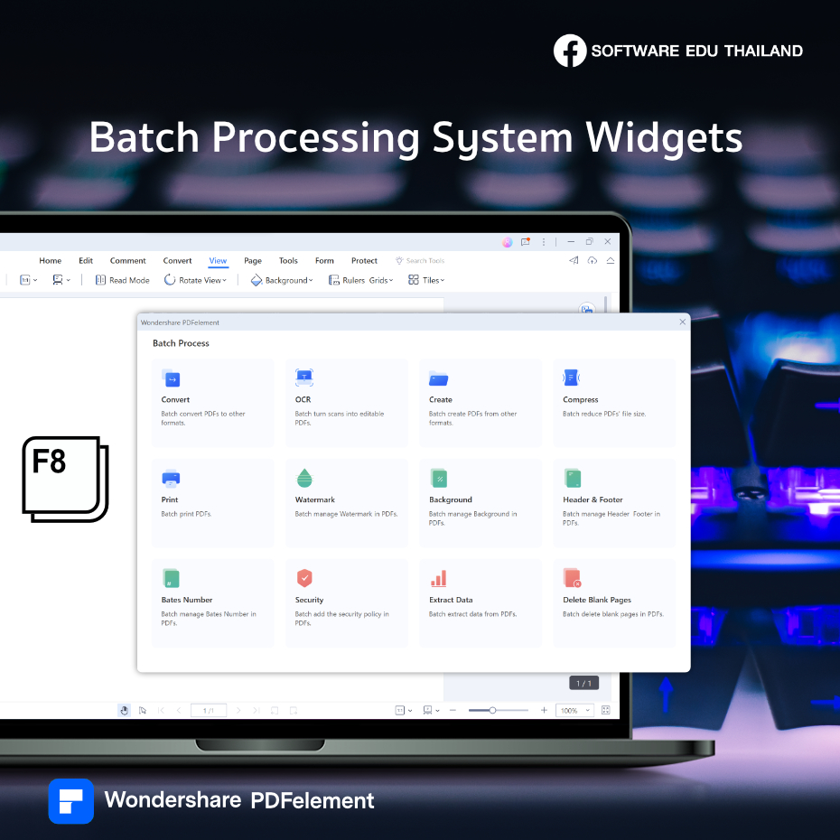The height and width of the screenshot is (840, 840).
Task: Close the Batch Process dialog
Action: click(x=683, y=322)
